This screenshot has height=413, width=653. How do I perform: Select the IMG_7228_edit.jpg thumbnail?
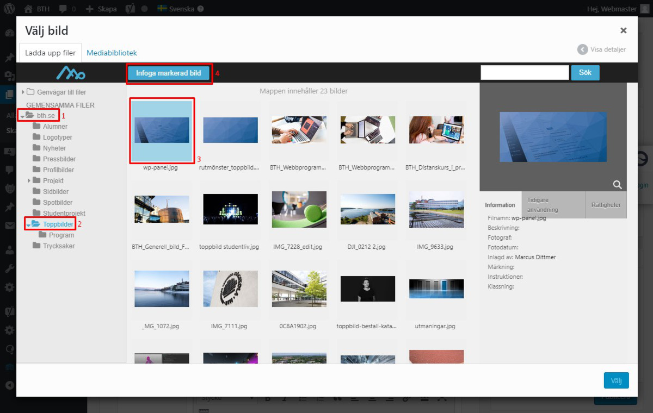tap(299, 209)
